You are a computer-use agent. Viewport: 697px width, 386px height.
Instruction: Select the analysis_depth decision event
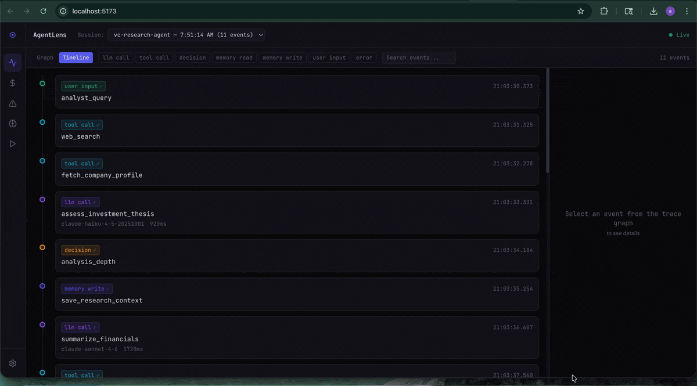pos(297,255)
